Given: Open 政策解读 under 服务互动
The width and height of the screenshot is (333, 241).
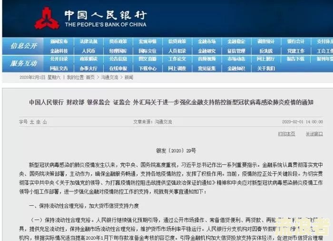Looking at the screenshot, I should pyautogui.click(x=88, y=59).
